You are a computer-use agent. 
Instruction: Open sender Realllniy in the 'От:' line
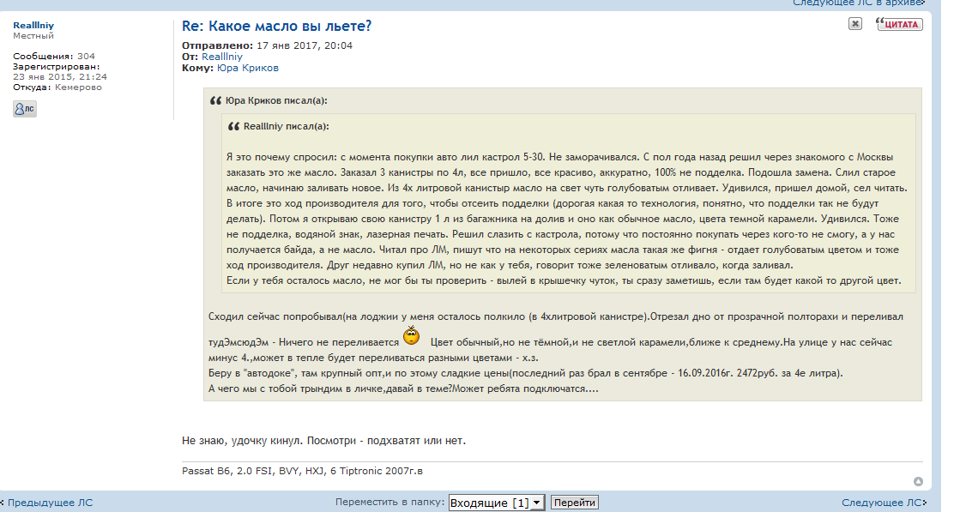(221, 57)
